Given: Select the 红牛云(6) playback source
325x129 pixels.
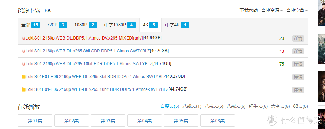Looking at the screenshot, I should (x=258, y=106).
